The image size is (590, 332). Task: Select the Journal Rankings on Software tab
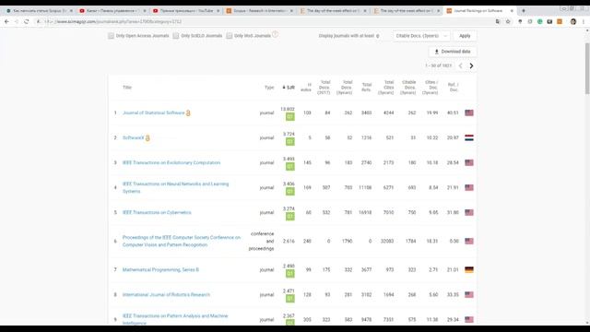[x=478, y=11]
